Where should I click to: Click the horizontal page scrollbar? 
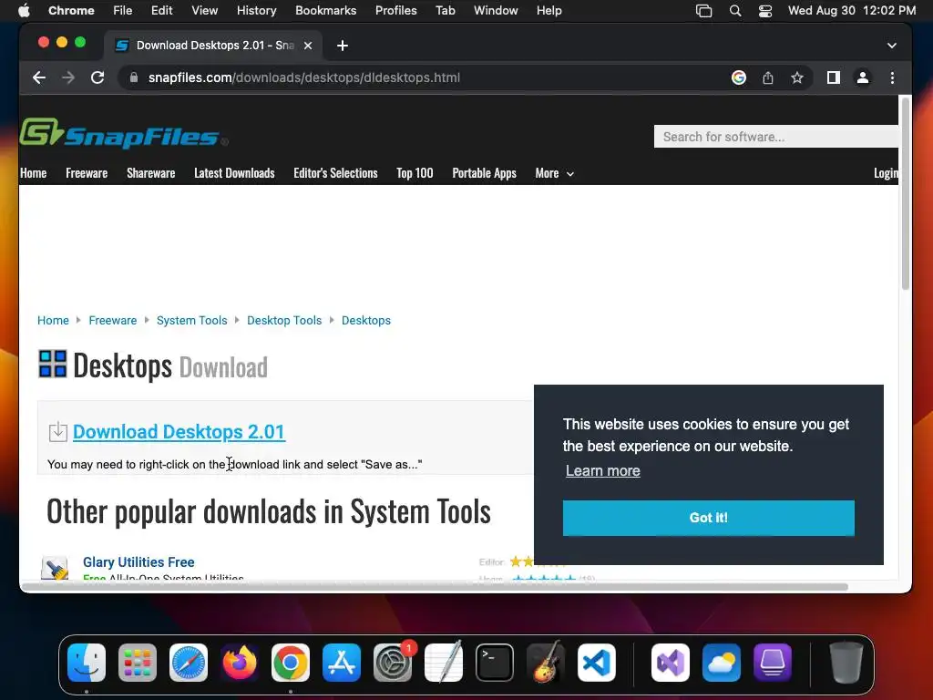point(435,587)
